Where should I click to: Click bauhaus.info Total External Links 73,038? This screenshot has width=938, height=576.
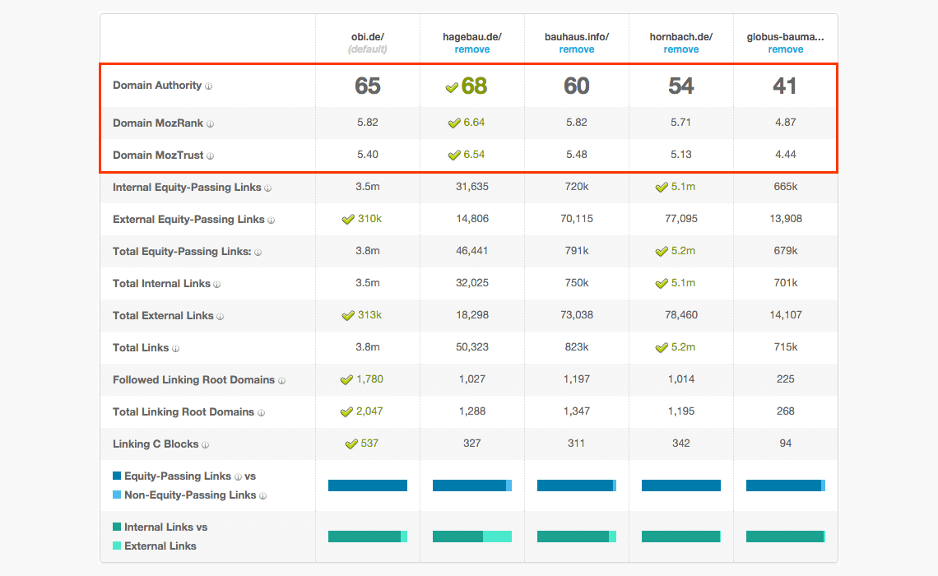tap(577, 314)
